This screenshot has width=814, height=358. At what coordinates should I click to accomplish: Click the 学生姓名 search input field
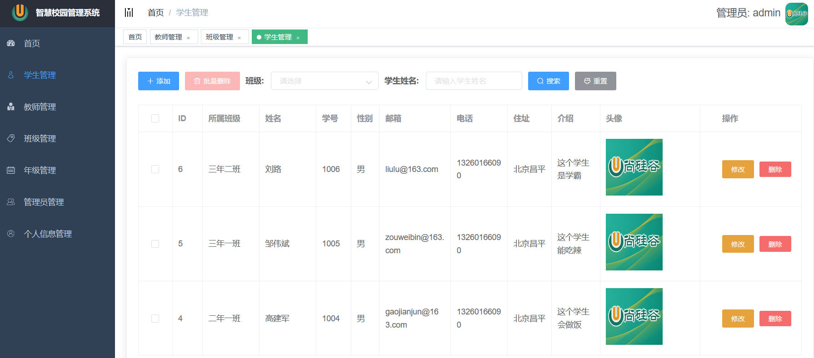point(474,81)
